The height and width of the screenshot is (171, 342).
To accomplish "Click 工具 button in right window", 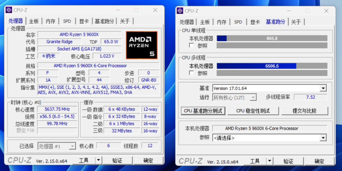I will click(x=255, y=161).
